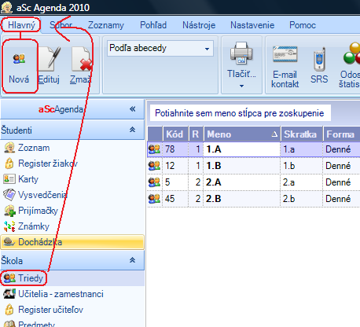Click the Zmaž delete icon
360x327 pixels.
pyautogui.click(x=82, y=59)
